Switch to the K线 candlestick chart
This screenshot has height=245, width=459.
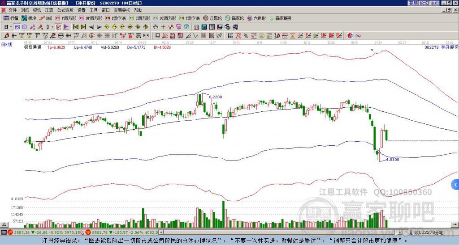click(45, 18)
